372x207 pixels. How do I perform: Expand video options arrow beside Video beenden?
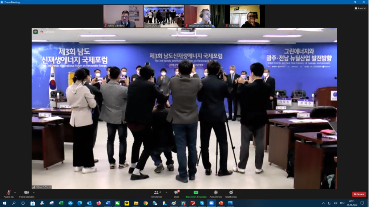(34, 192)
